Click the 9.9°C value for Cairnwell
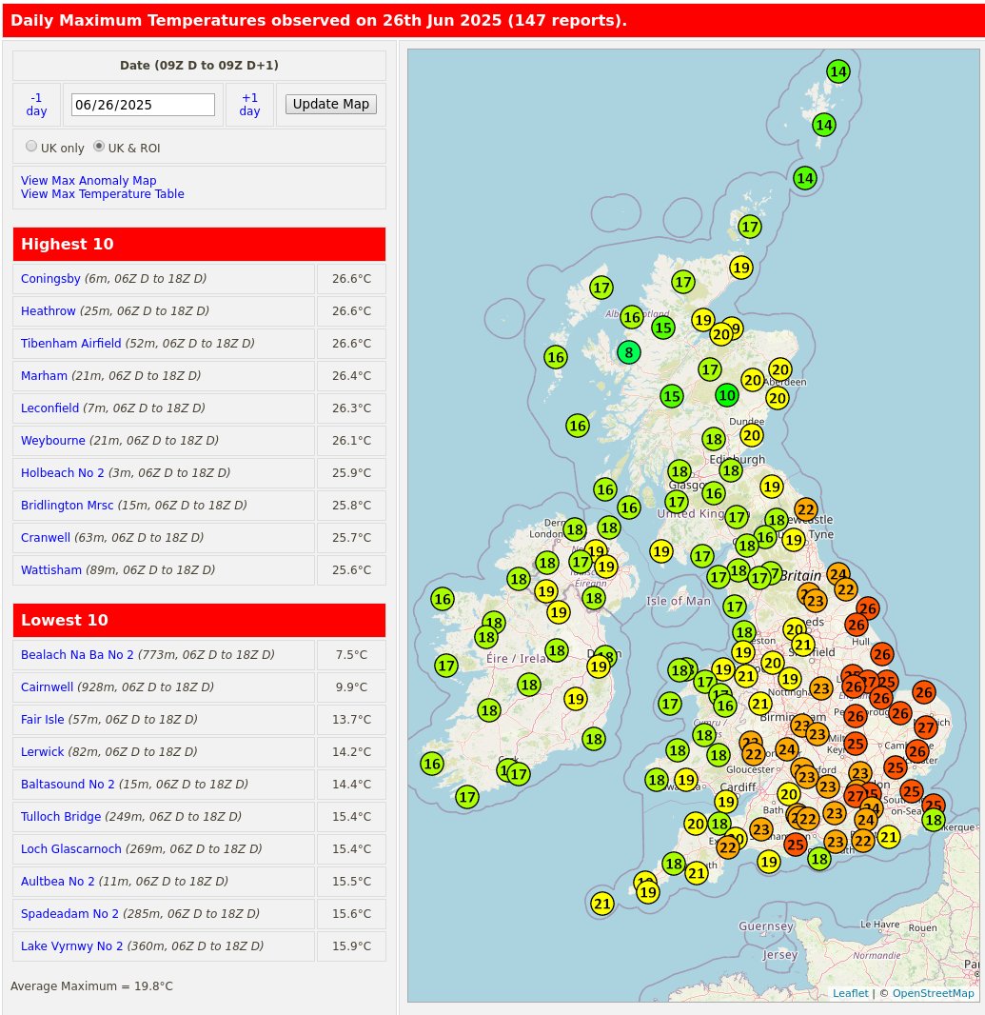 pos(351,687)
